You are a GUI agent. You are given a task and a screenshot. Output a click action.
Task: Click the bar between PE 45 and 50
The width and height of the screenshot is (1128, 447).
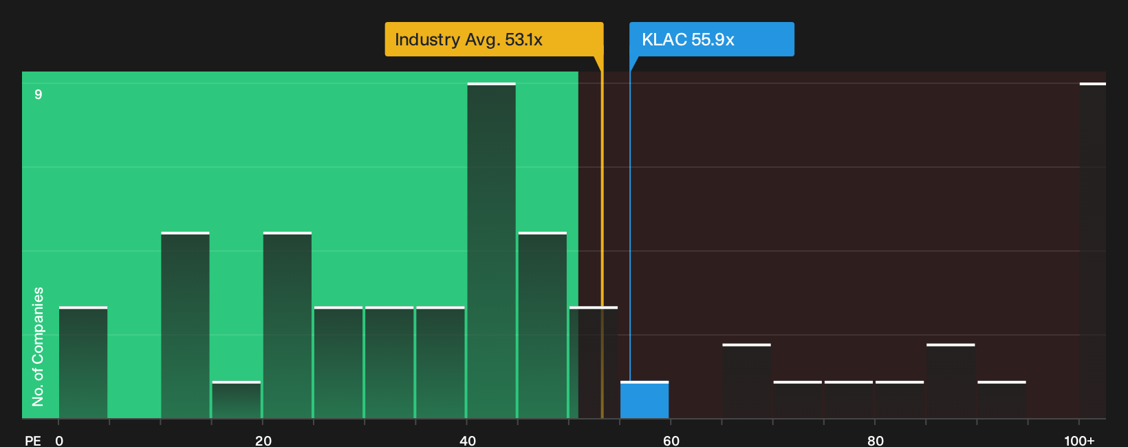pyautogui.click(x=543, y=326)
